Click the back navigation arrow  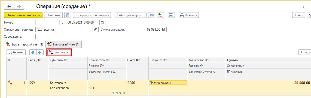[9, 6]
